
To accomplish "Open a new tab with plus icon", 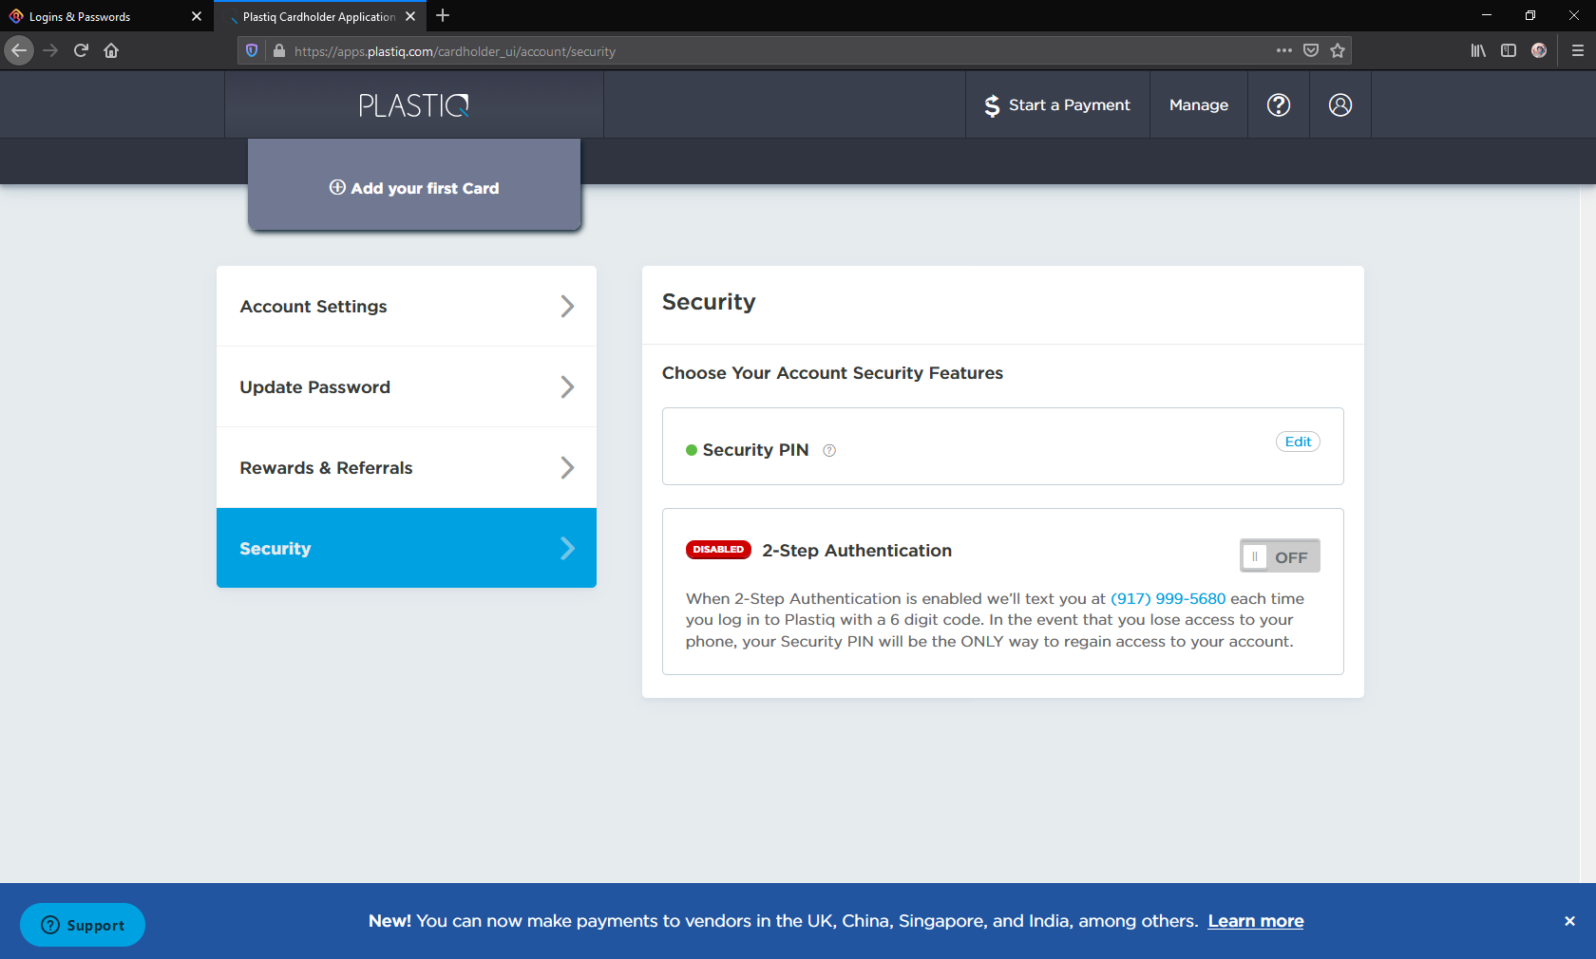I will pyautogui.click(x=443, y=15).
